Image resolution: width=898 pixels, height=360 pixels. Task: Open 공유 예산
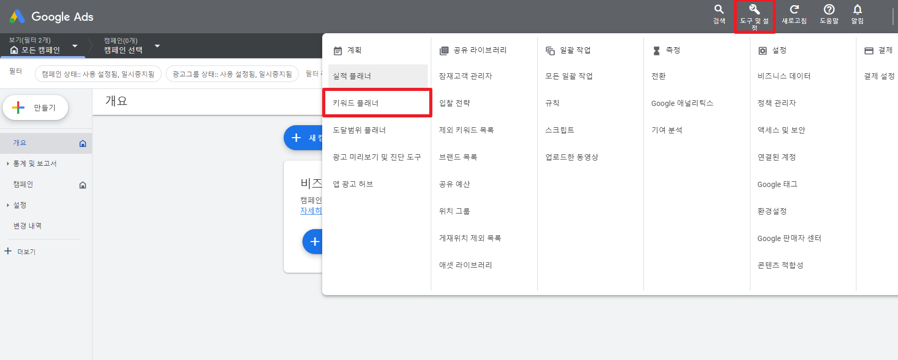tap(455, 184)
